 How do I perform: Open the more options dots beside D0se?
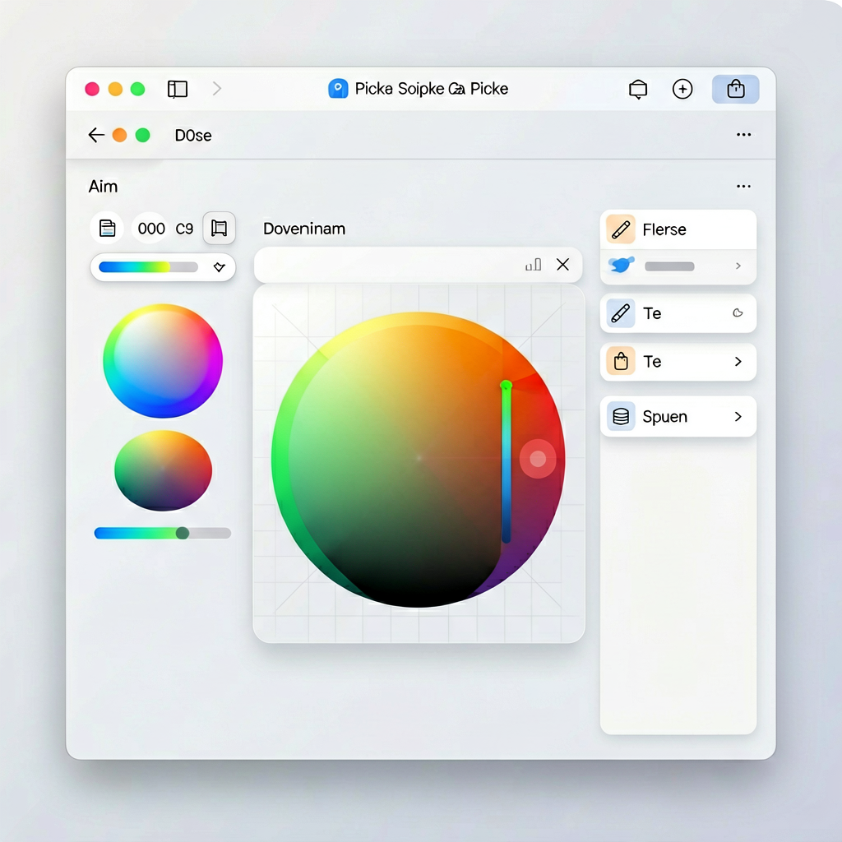(743, 135)
